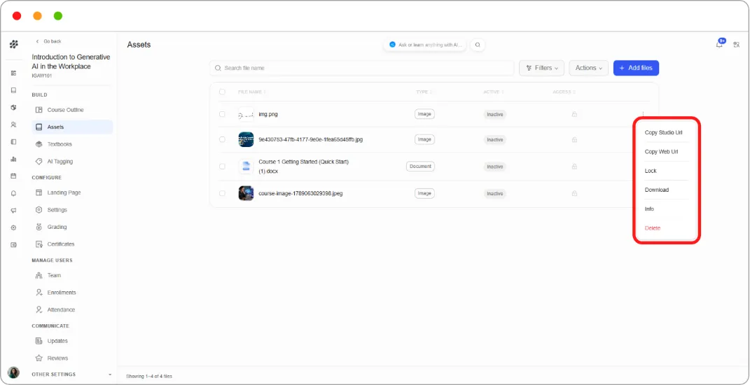
Task: Sort by the Type column header
Action: 423,92
